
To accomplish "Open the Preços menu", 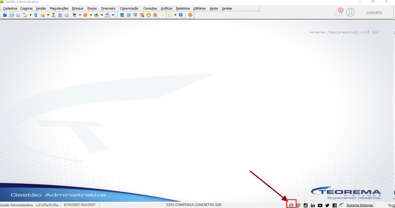I will pos(92,8).
